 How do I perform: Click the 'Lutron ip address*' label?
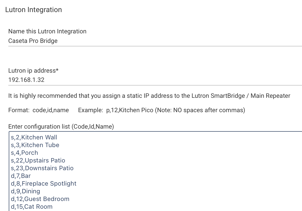pos(33,71)
